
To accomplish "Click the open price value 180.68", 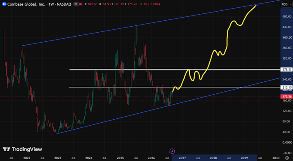I will [92, 4].
